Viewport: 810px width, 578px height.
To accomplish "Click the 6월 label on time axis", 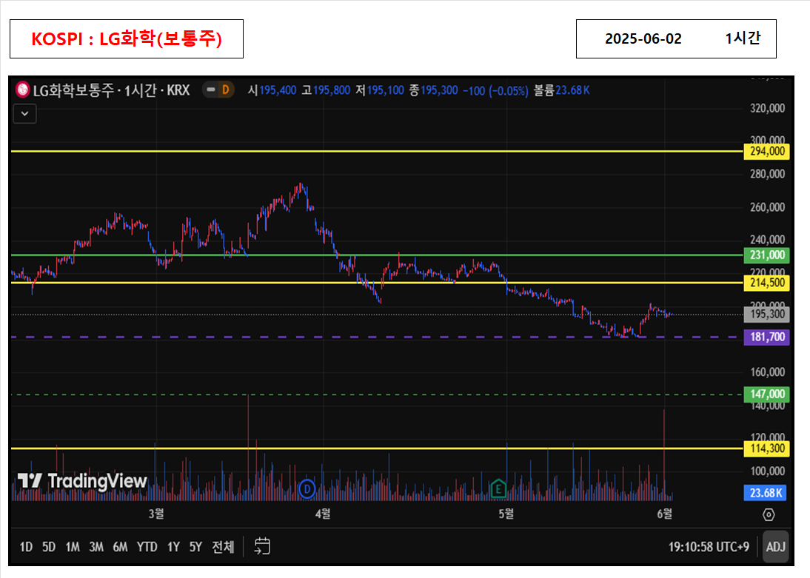I will [664, 514].
